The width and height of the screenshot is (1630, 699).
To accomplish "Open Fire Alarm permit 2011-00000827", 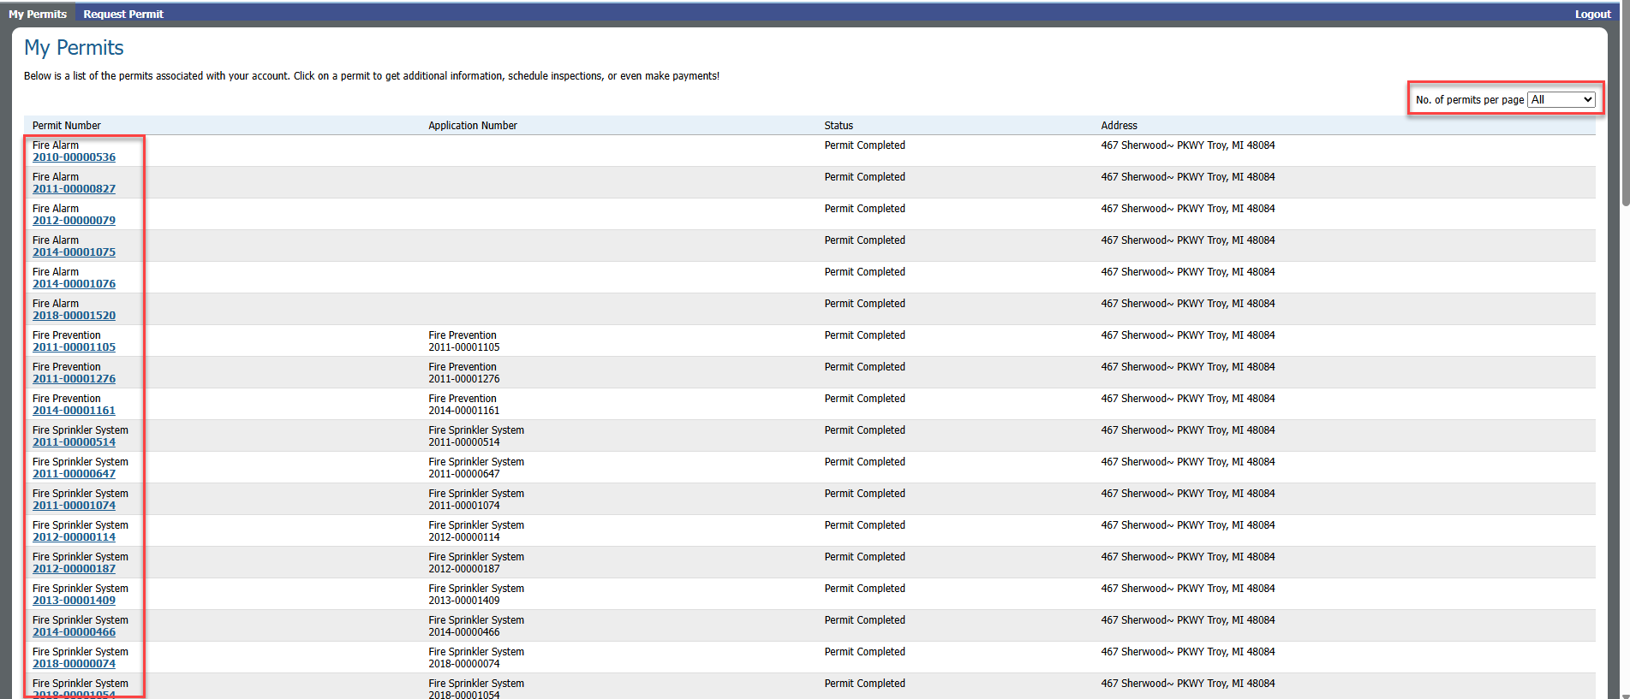I will [74, 189].
